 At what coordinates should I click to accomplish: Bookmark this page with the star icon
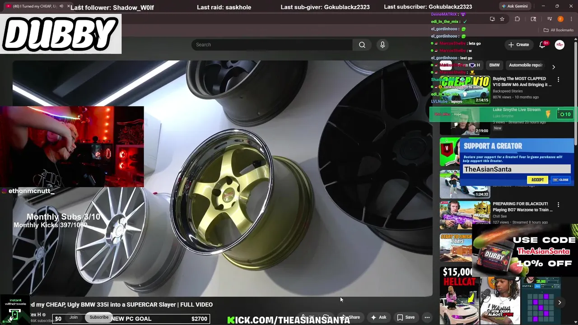502,19
